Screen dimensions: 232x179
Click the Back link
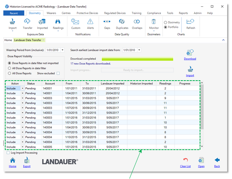click(x=217, y=166)
